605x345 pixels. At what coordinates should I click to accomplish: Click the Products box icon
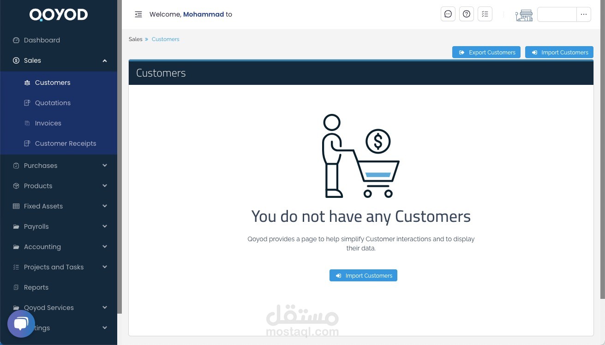[x=16, y=186]
